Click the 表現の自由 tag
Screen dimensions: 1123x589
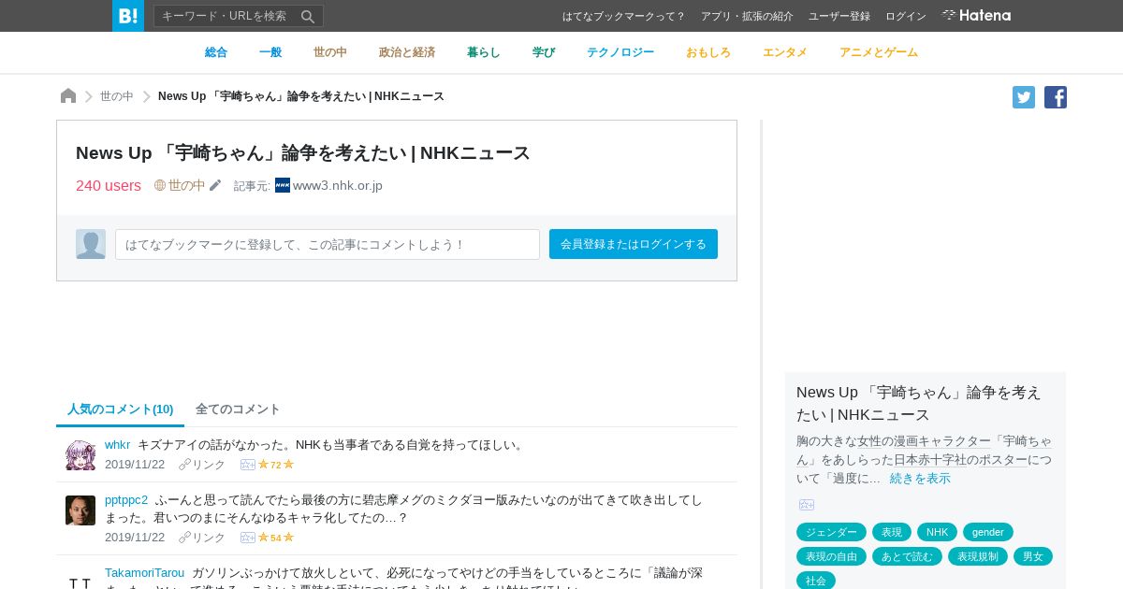(831, 556)
